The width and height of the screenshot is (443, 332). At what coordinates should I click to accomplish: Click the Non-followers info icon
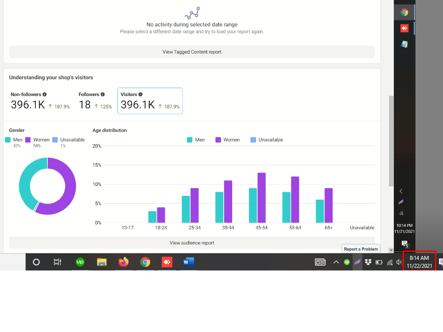point(45,94)
